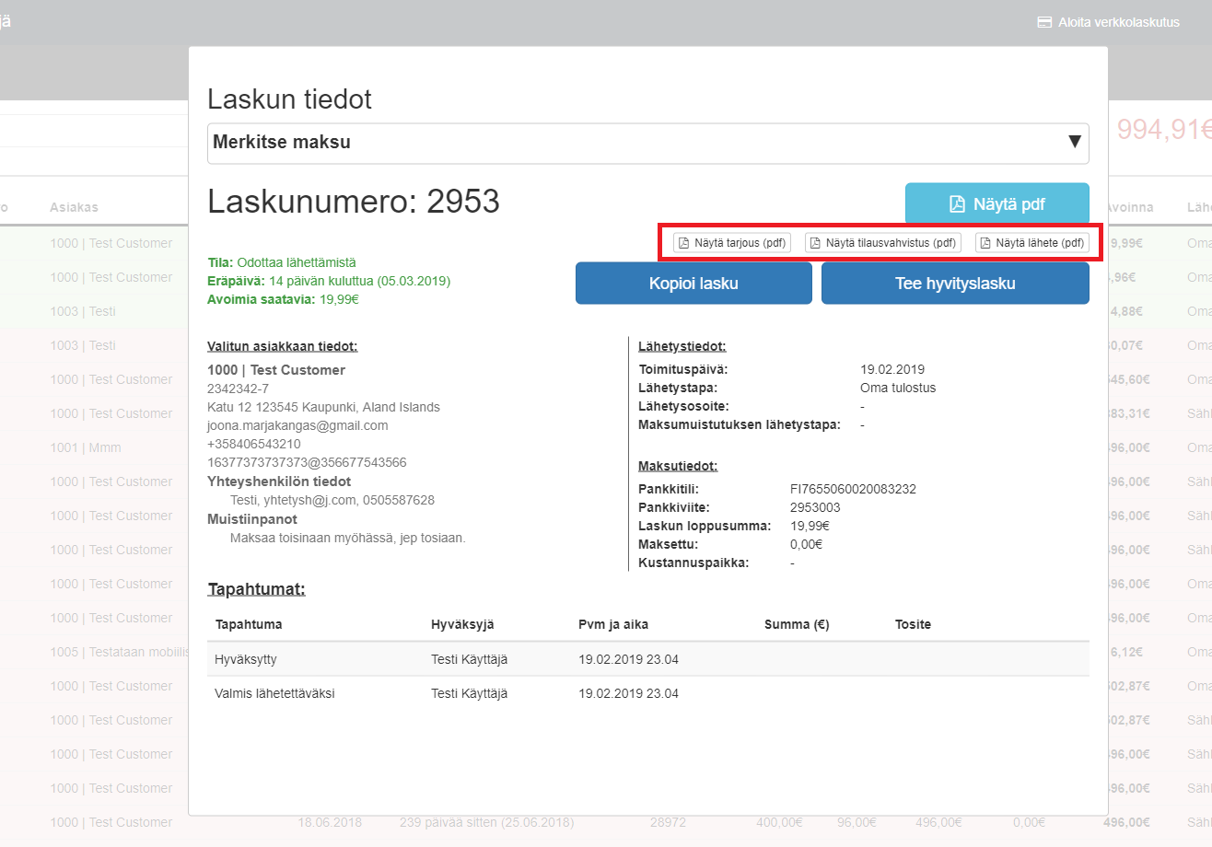Screen dimensions: 1212x847
Task: Click the Asiakas column header in background table
Action: pyautogui.click(x=74, y=207)
